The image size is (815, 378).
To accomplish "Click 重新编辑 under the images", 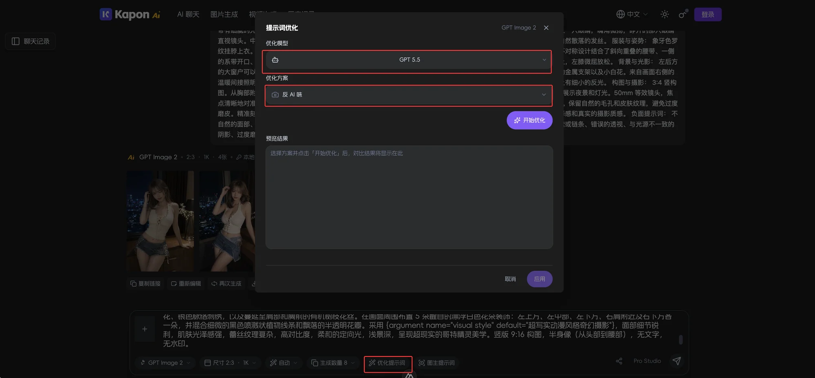I will coord(186,283).
